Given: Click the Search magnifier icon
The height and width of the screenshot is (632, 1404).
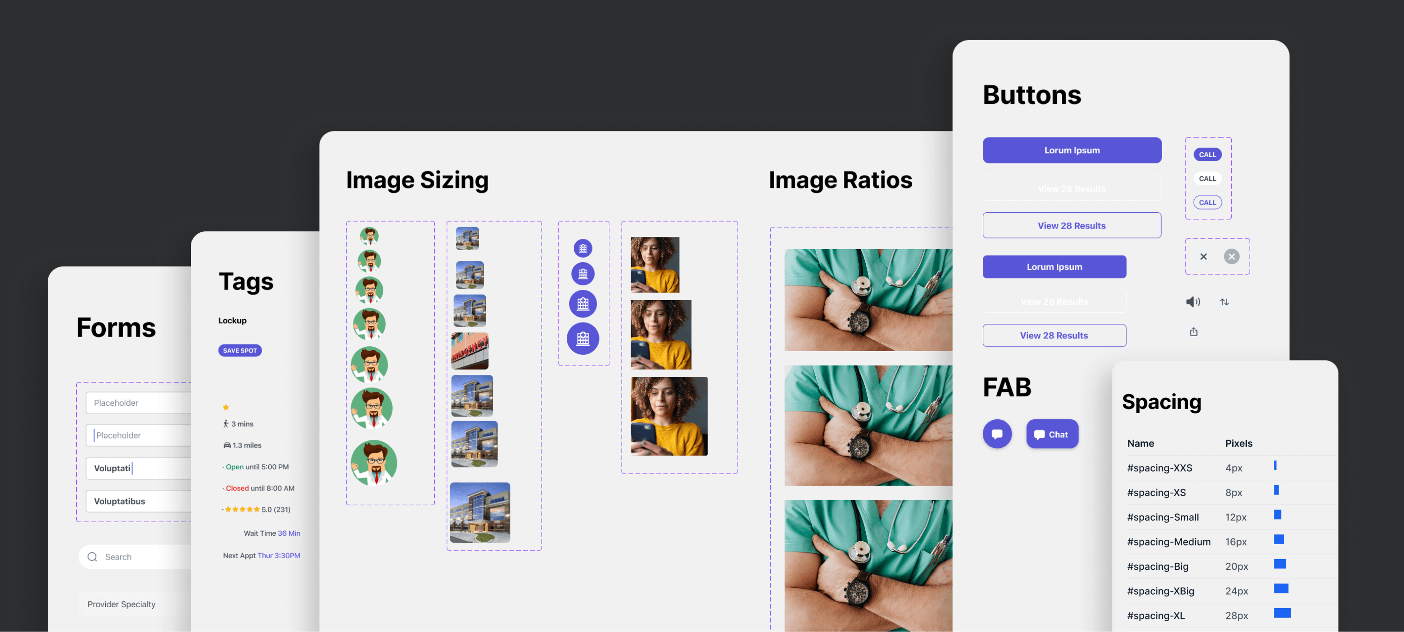Looking at the screenshot, I should coord(92,557).
